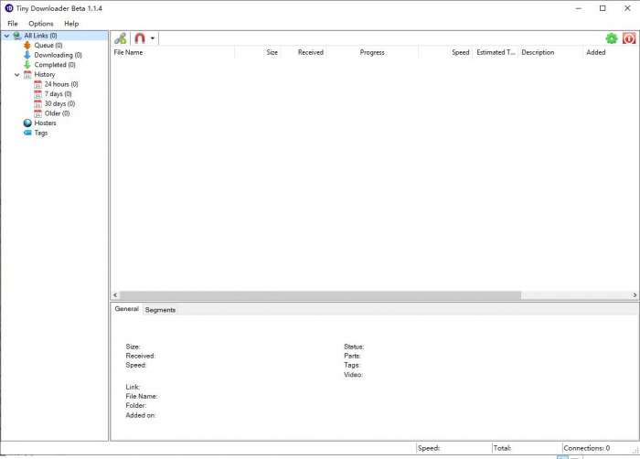Select the History tree item

coord(45,74)
